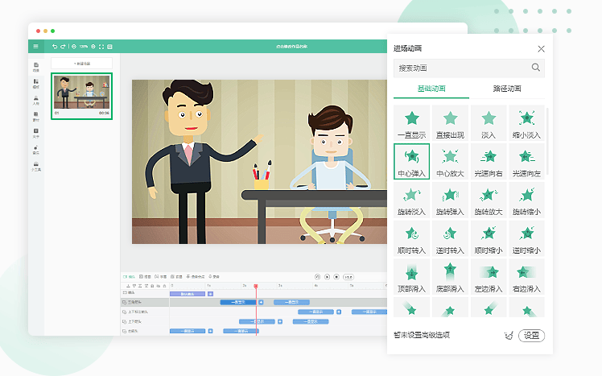Switch to the 路径动画 tab
Screen dimensions: 602x376
507,89
